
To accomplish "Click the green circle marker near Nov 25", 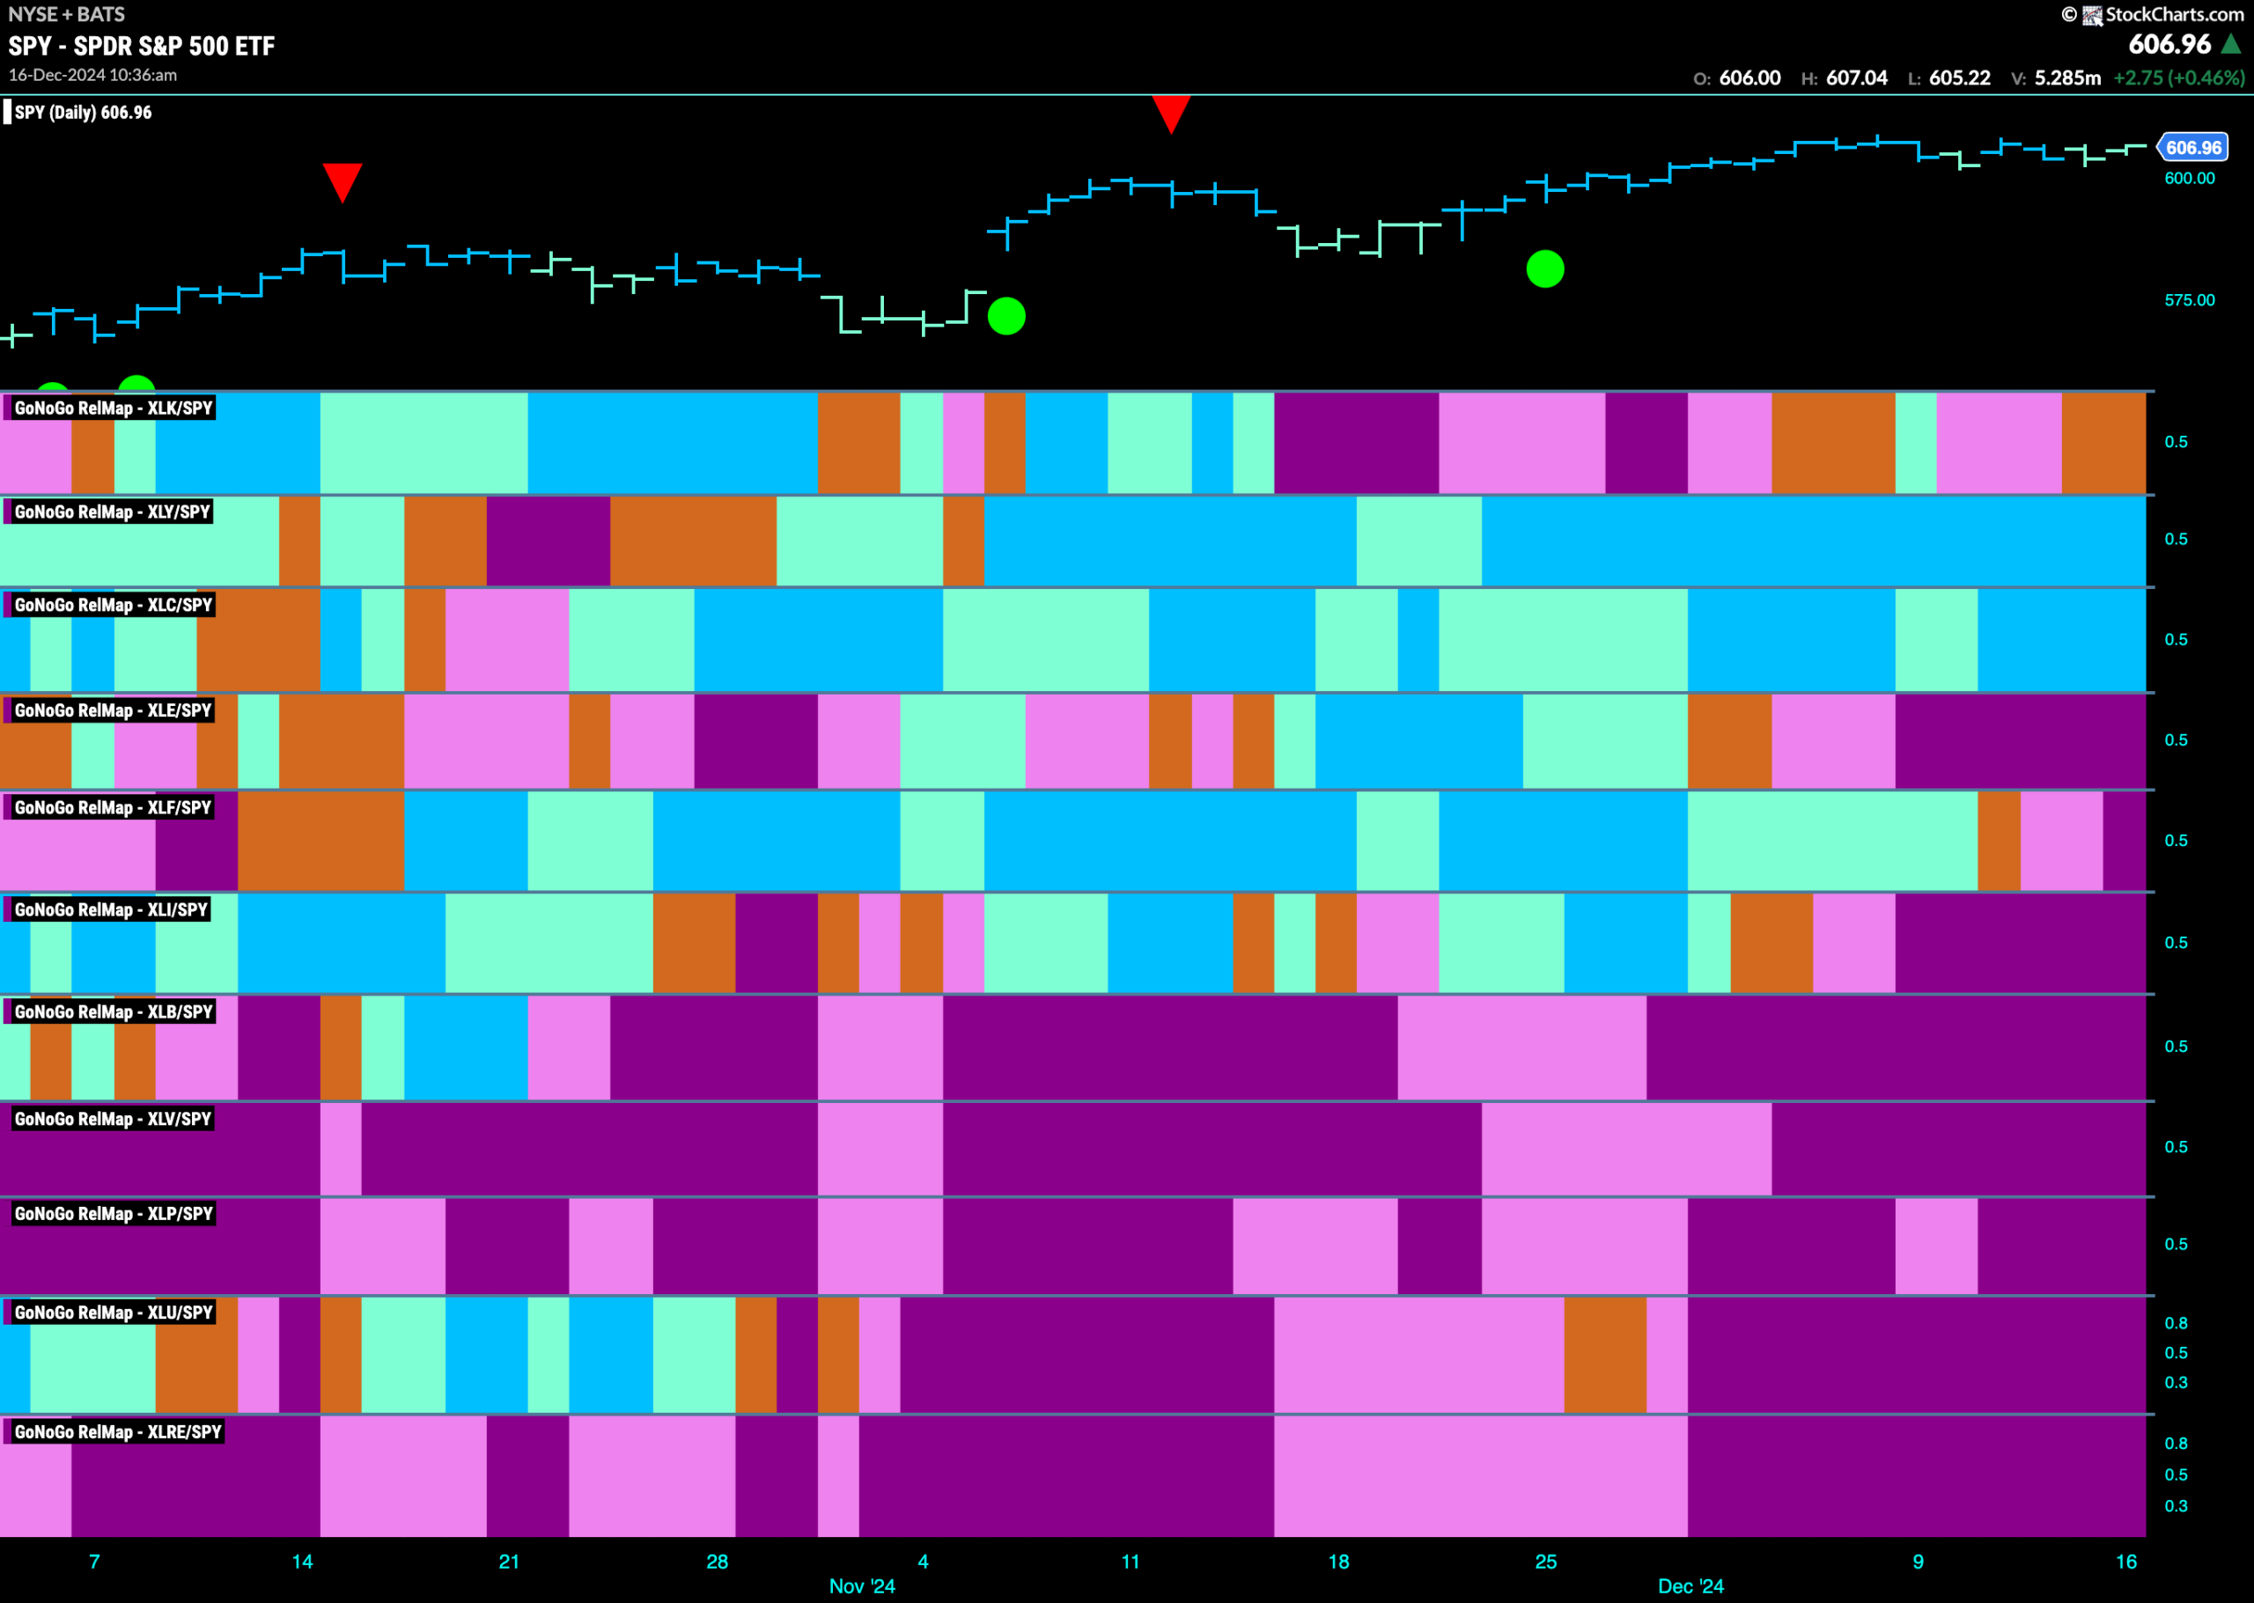I will tap(1545, 268).
